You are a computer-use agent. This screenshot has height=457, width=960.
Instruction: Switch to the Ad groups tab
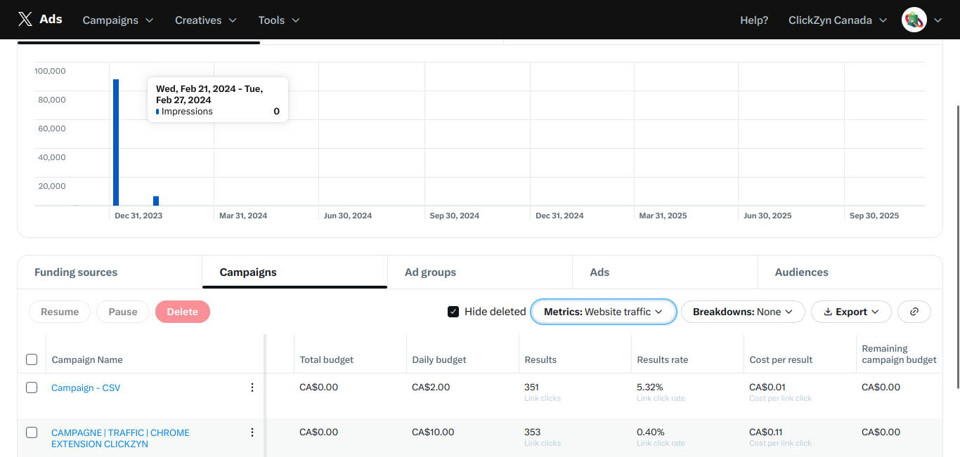click(x=430, y=272)
